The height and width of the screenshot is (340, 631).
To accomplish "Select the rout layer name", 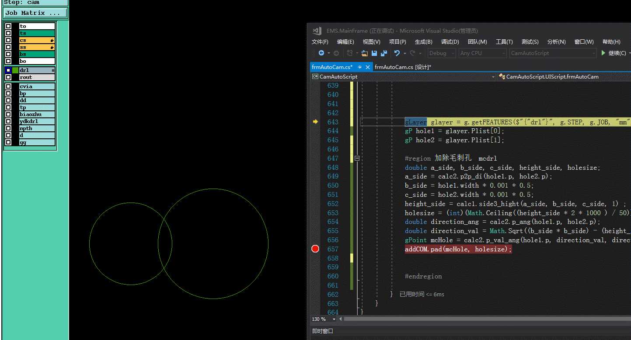I will 37,77.
